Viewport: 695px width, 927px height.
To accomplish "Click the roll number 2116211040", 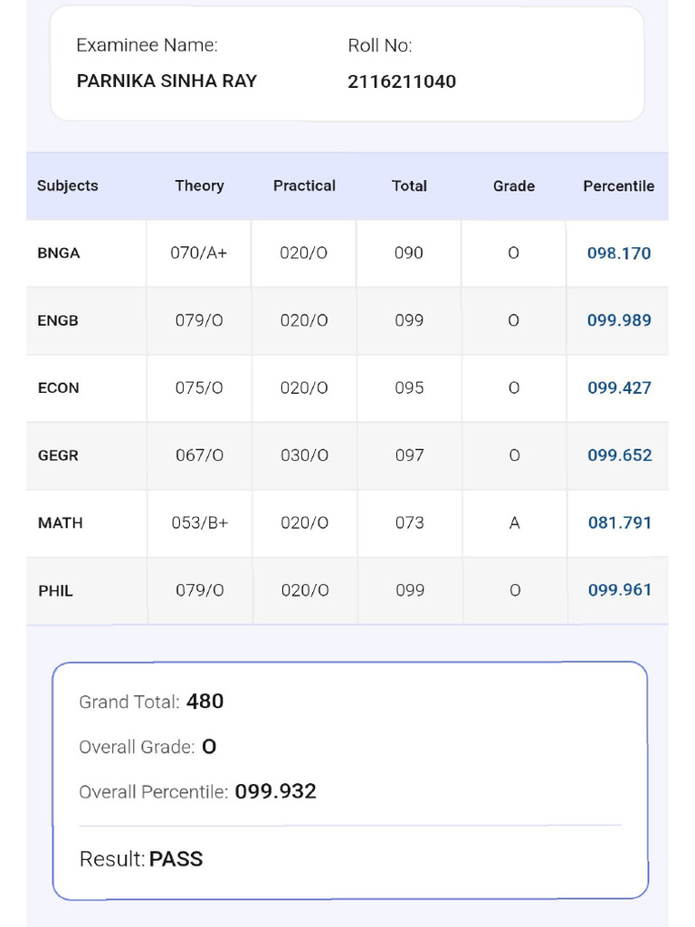I will click(402, 81).
